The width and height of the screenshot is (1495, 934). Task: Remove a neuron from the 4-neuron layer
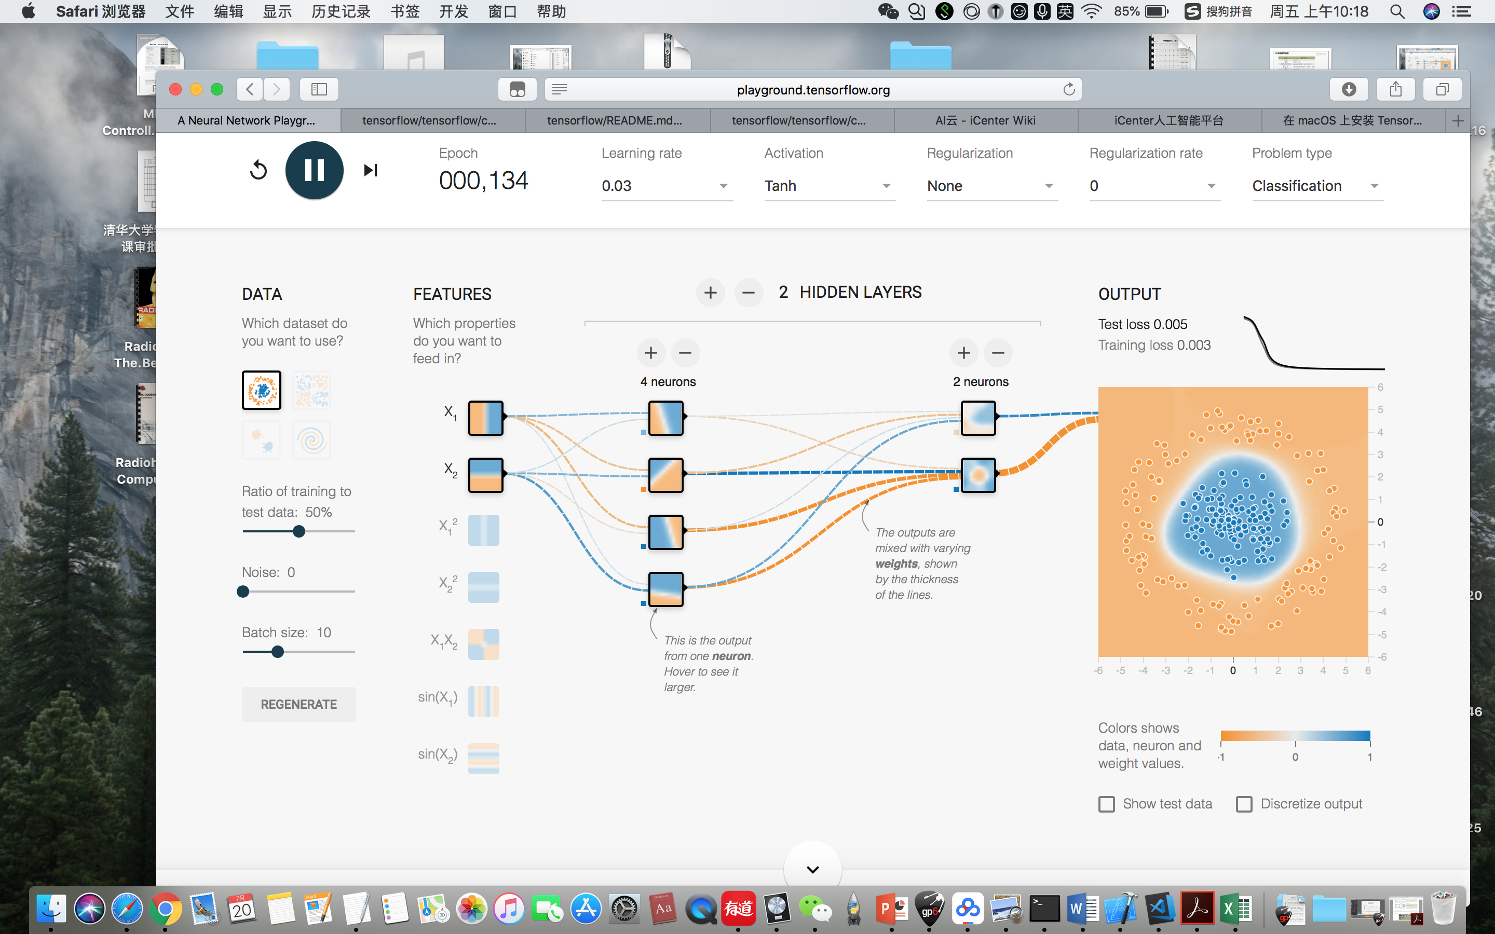click(685, 353)
